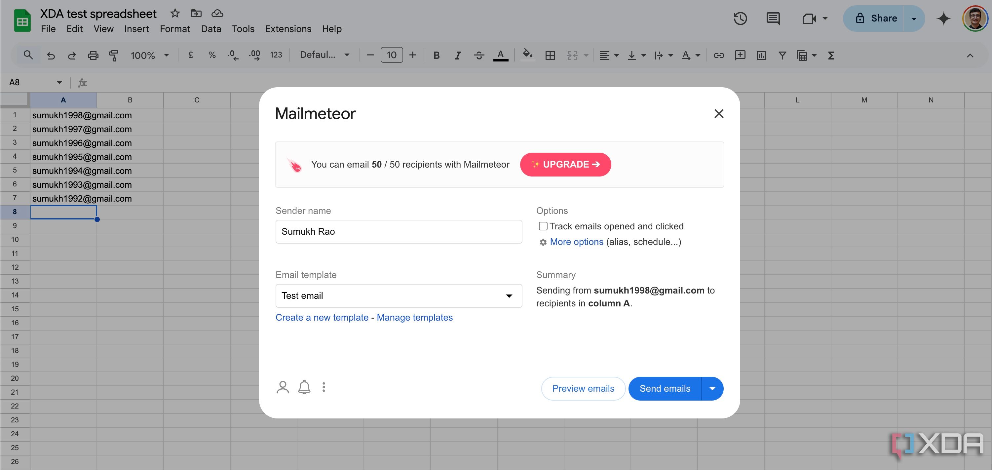Open More options link
This screenshot has height=470, width=992.
coord(577,242)
